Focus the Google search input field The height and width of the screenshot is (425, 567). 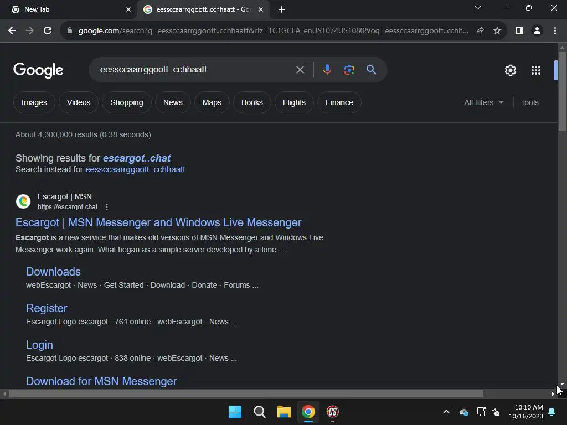tap(195, 70)
